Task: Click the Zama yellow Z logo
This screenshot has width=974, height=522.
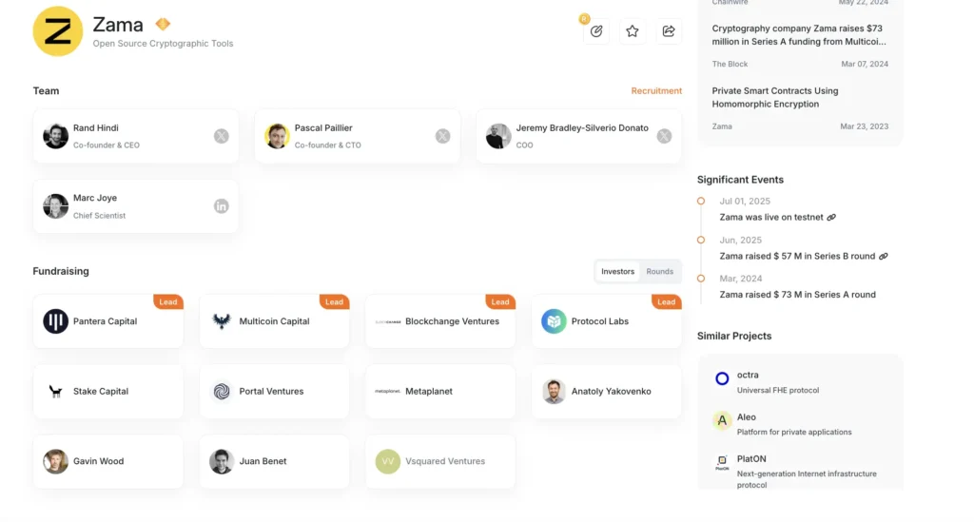Action: click(58, 31)
